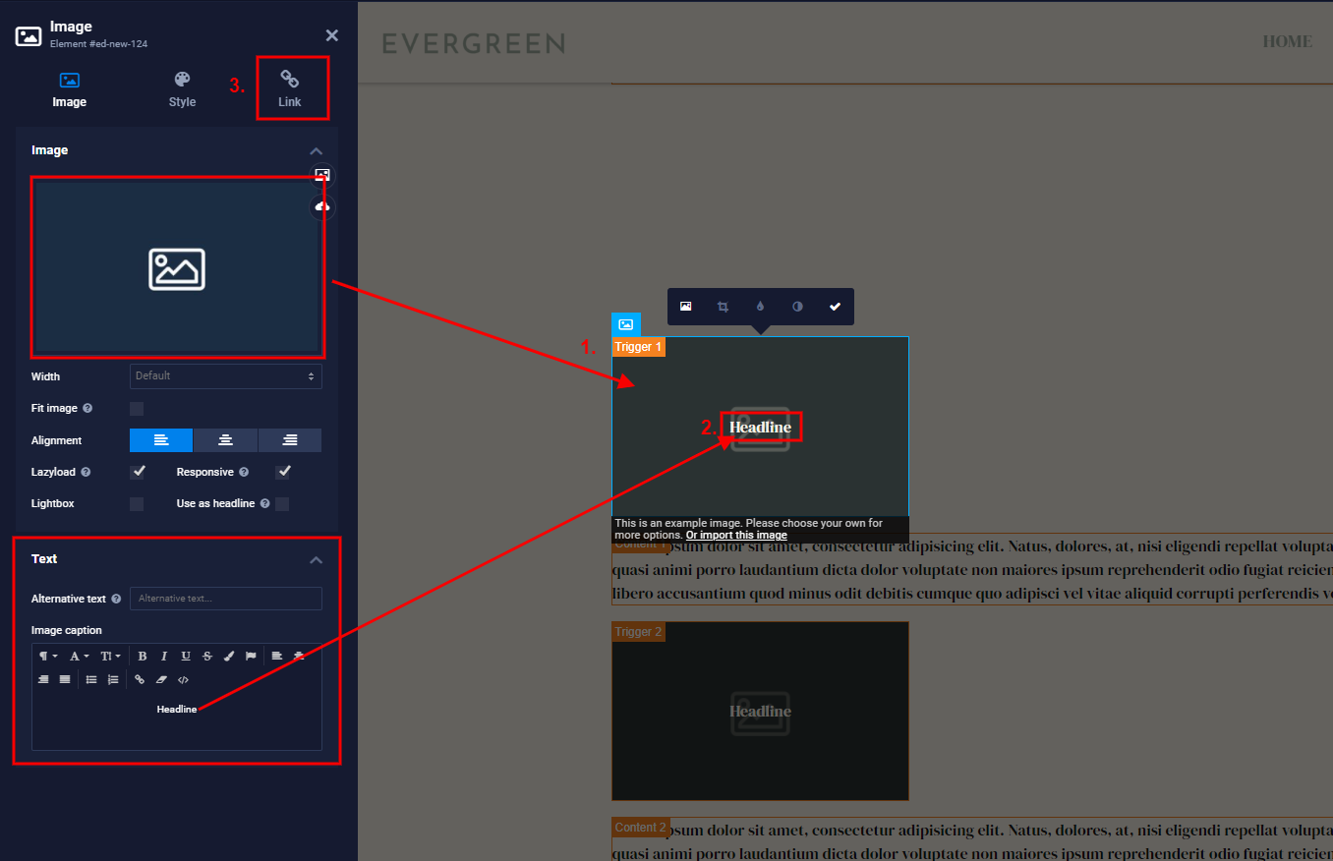Switch to the Style tab

tap(182, 89)
